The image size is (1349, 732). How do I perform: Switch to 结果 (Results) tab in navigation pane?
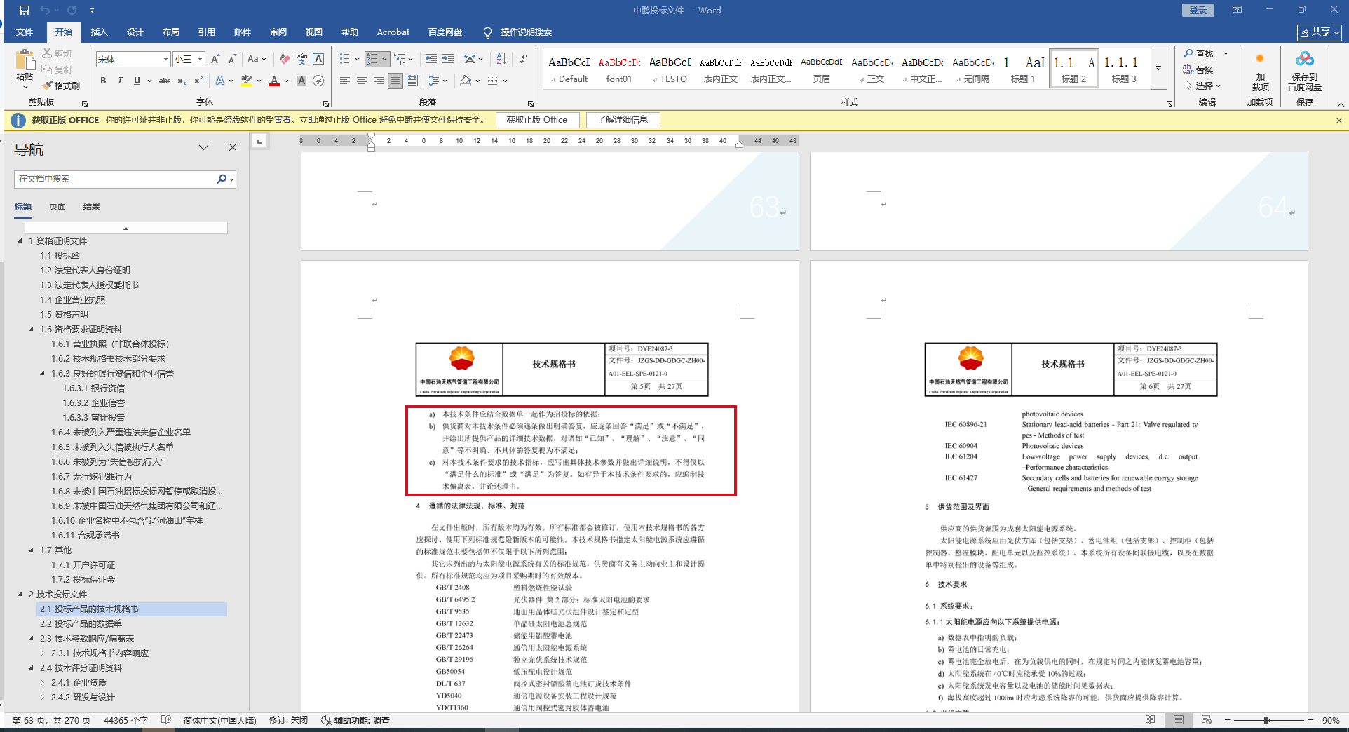coord(92,207)
